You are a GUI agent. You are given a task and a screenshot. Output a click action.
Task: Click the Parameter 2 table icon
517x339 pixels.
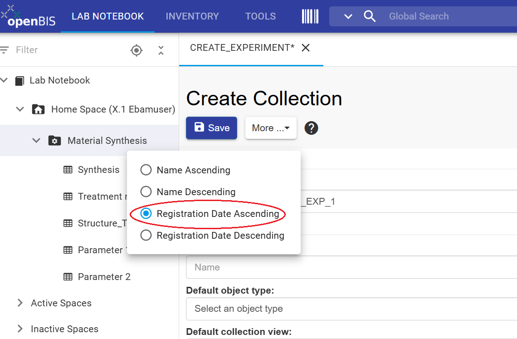click(68, 277)
